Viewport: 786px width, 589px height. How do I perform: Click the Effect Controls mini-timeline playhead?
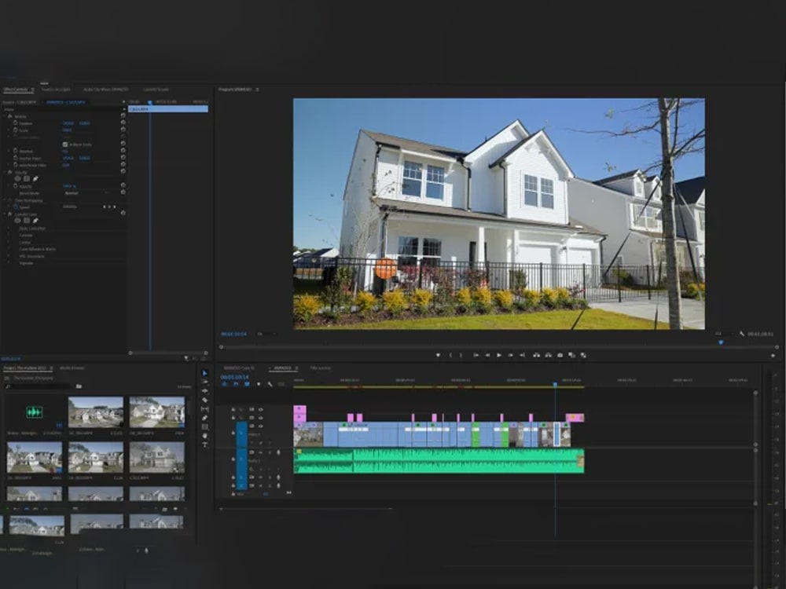149,102
